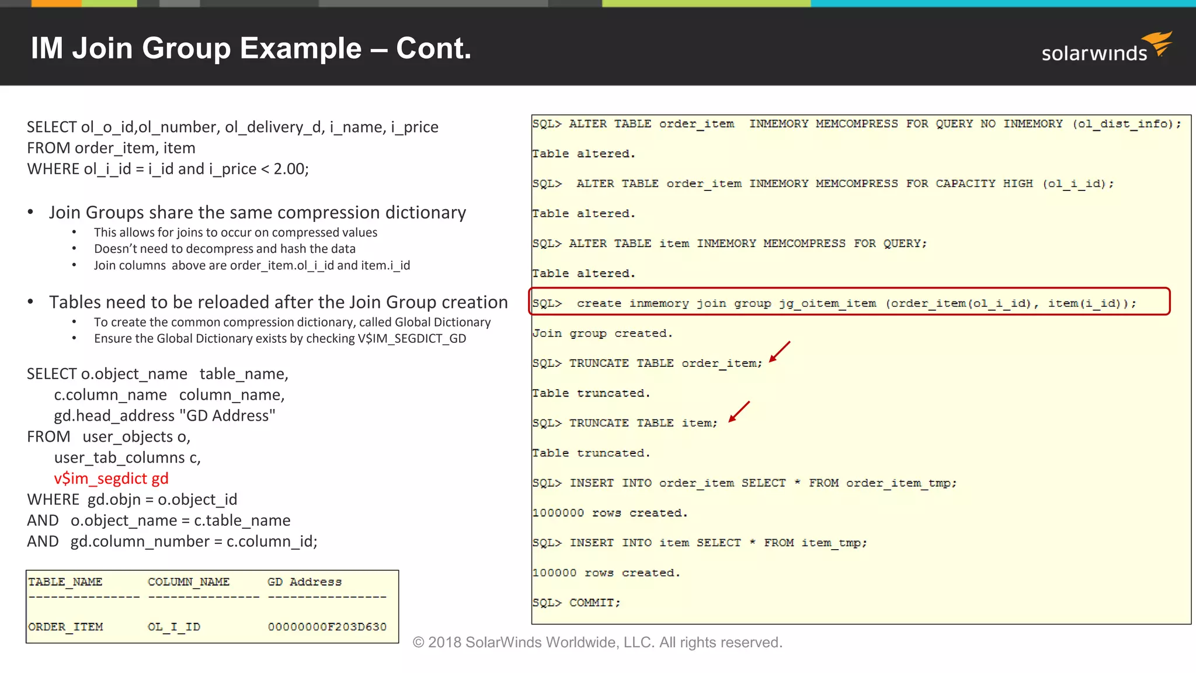Click 'GD Address' column header in result box
The height and width of the screenshot is (673, 1196).
[x=305, y=582]
